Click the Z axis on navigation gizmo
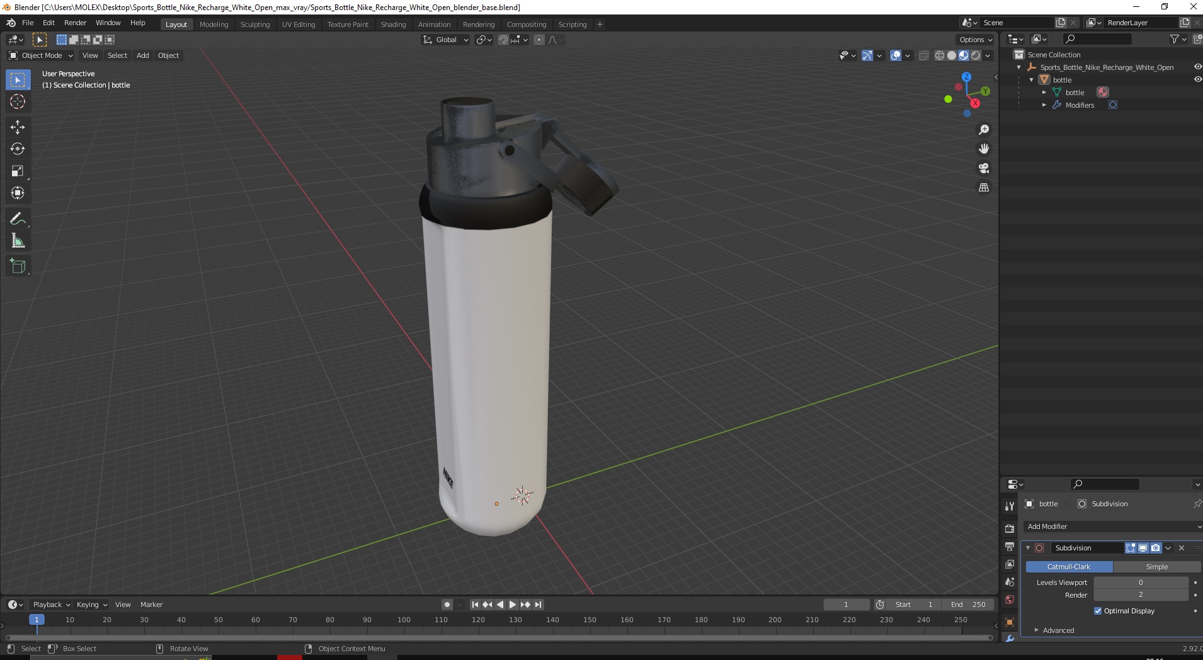 tap(966, 77)
